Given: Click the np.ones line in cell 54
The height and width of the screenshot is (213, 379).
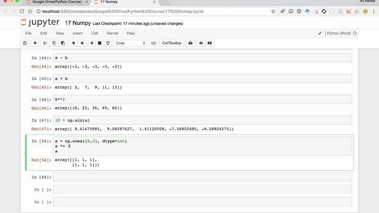Looking at the screenshot, I should (91, 141).
